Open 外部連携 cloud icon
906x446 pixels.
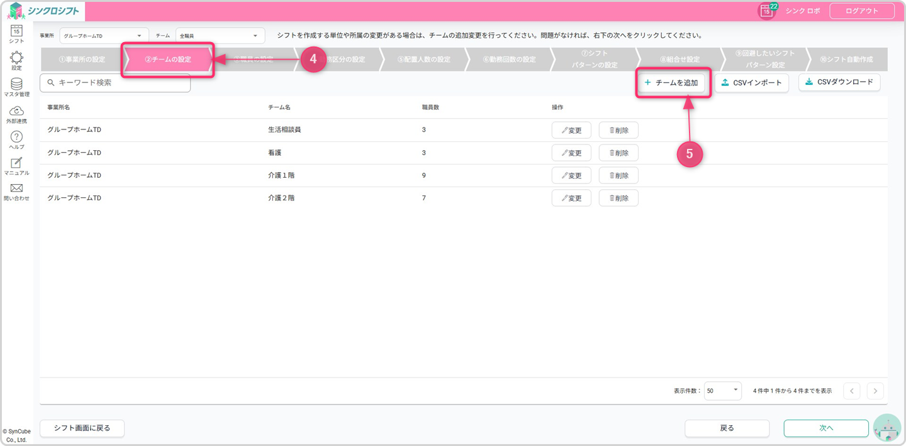[x=16, y=111]
